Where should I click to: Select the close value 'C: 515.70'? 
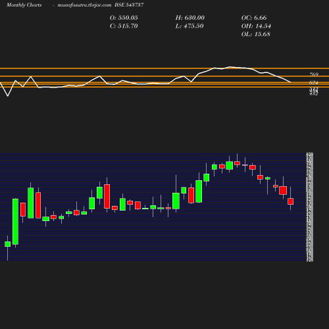click(124, 26)
